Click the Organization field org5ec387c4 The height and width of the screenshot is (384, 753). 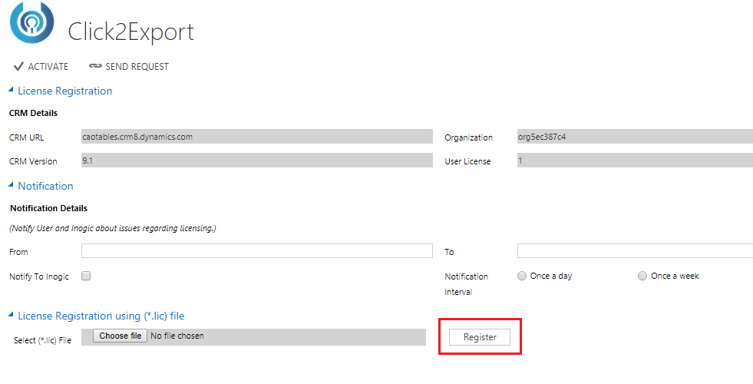coord(635,137)
